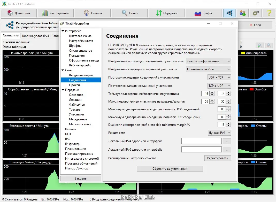Image resolution: width=276 pixels, height=202 pixels.
Task: Select DHT in settings tree
Action: point(68,134)
